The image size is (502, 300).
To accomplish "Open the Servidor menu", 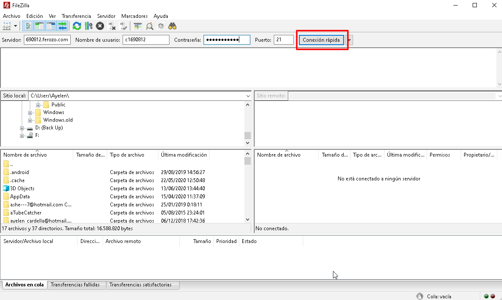I will tap(106, 16).
